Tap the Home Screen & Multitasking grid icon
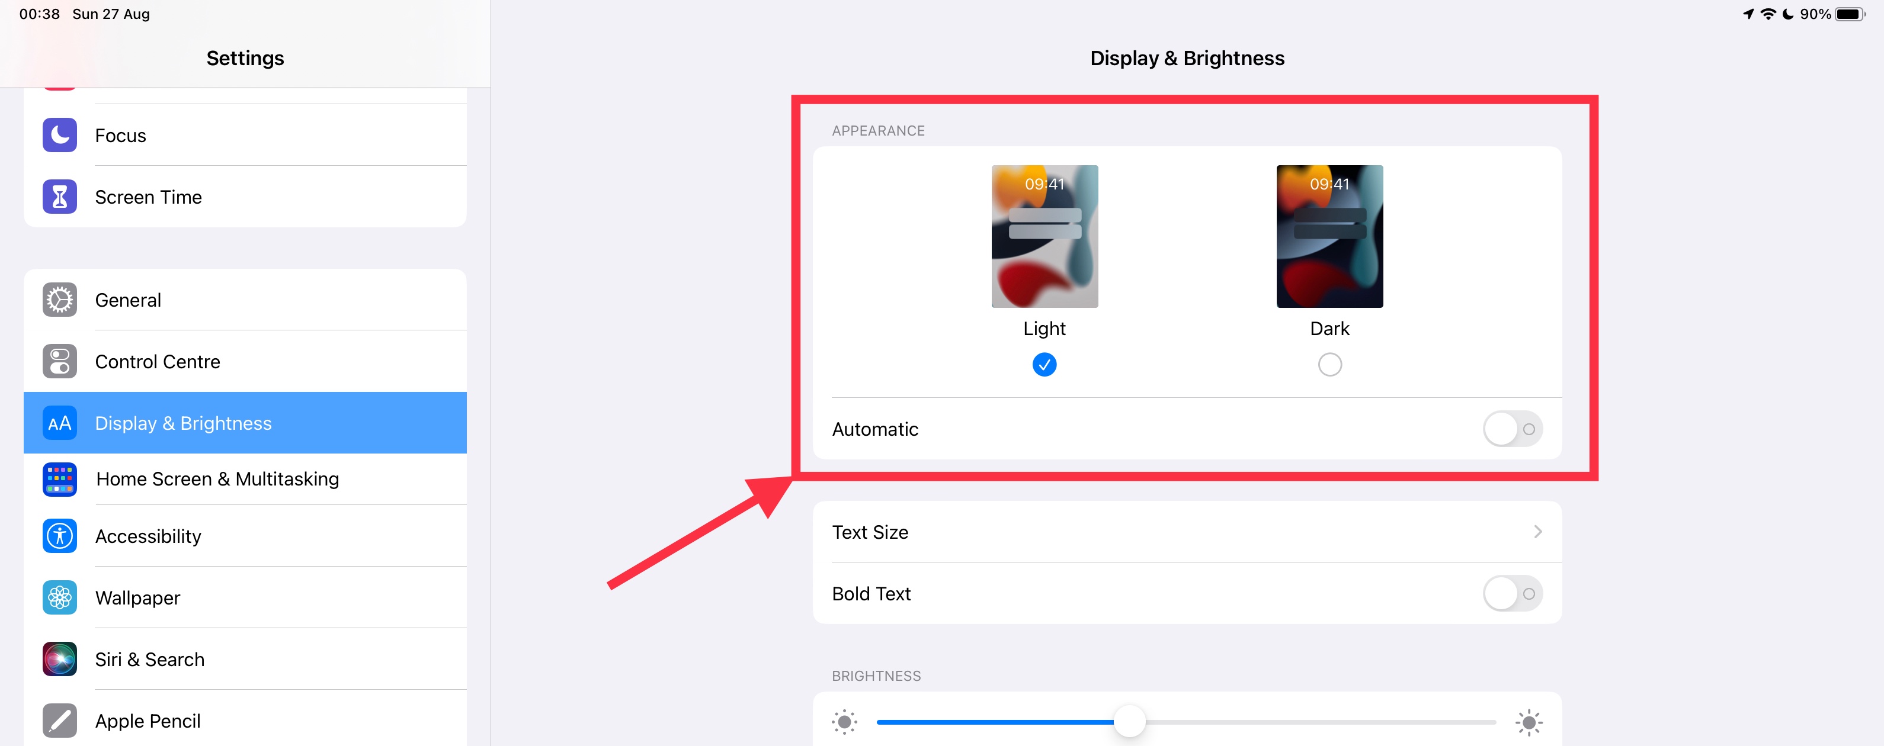This screenshot has width=1884, height=746. pos(59,478)
